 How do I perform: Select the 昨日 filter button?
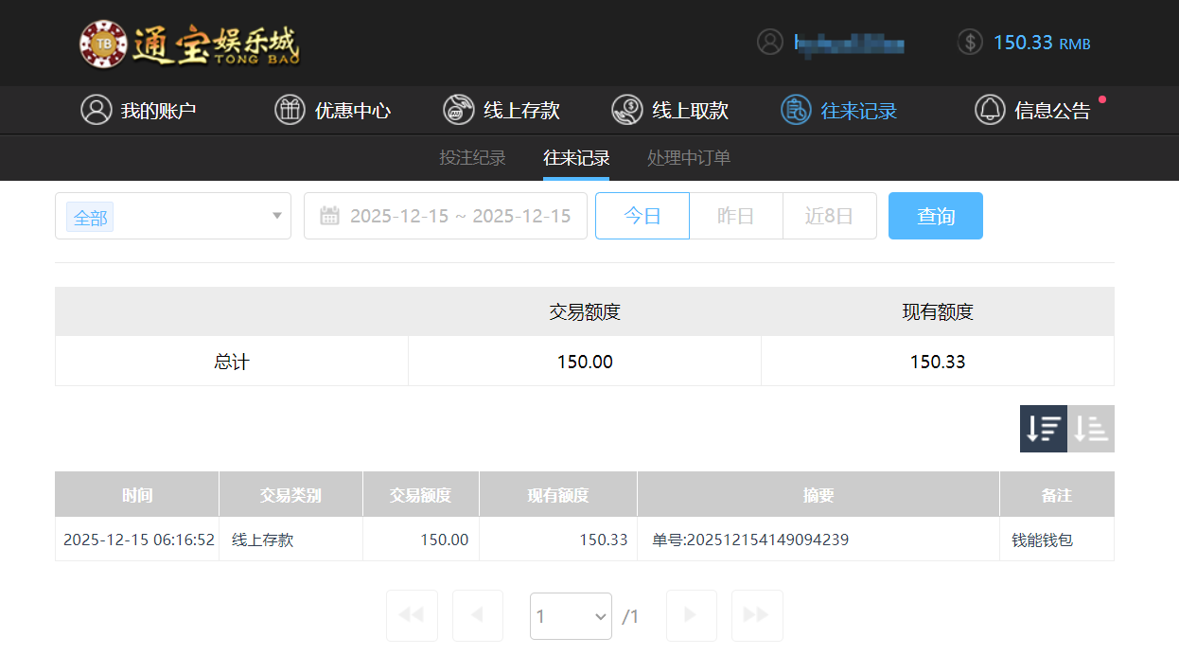click(x=736, y=216)
